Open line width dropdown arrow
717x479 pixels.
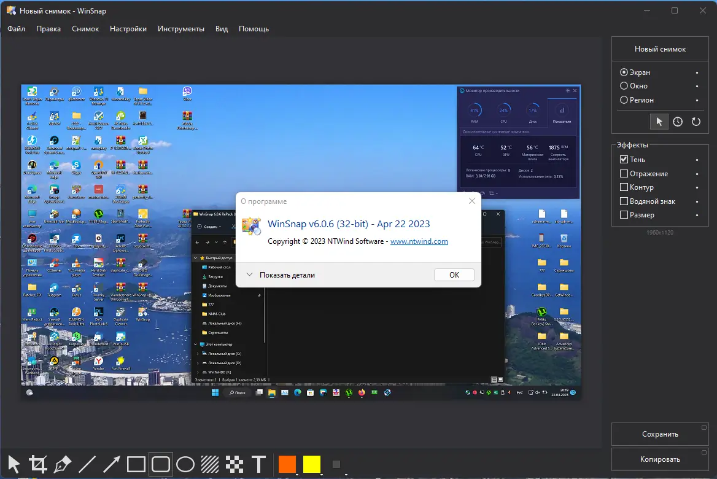tap(346, 475)
